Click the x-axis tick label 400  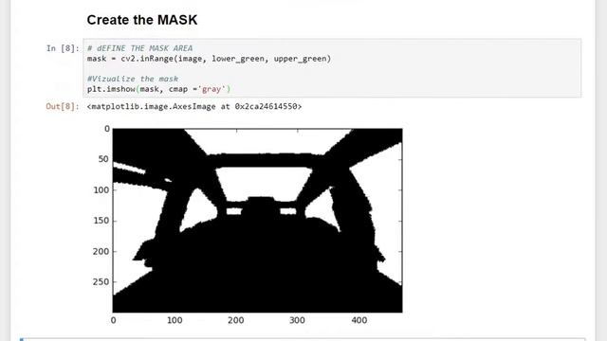[359, 320]
